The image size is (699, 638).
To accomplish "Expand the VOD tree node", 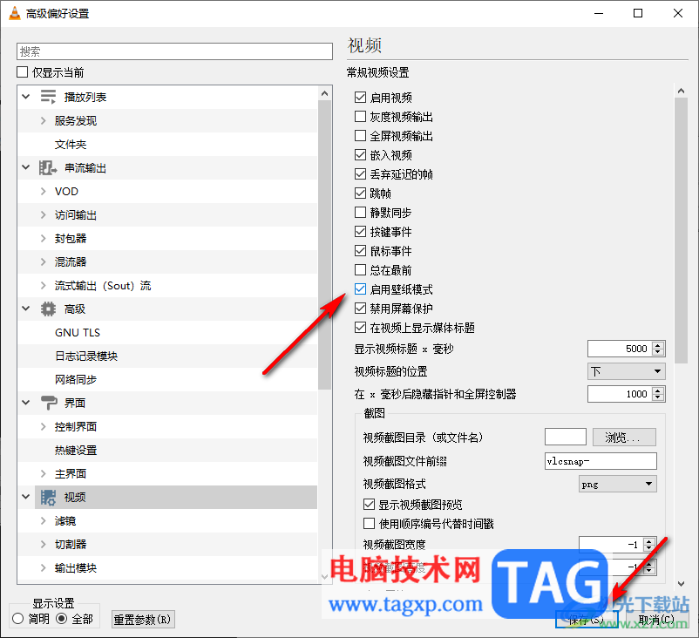I will click(44, 191).
